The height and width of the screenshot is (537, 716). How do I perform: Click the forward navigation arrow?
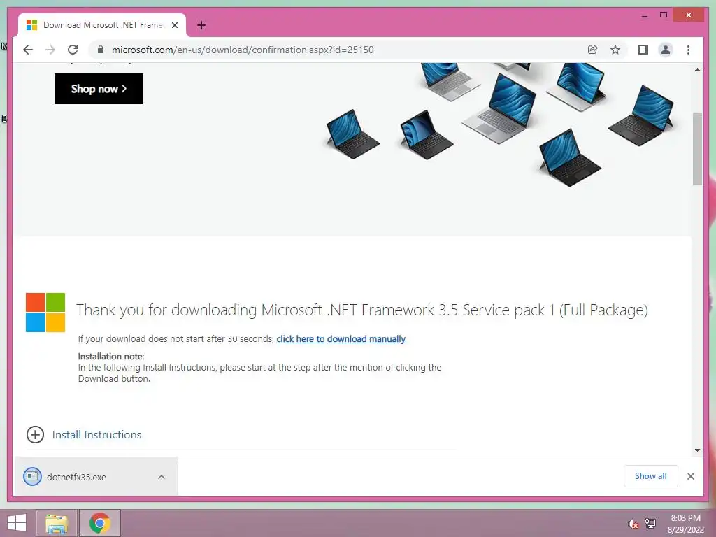click(50, 50)
